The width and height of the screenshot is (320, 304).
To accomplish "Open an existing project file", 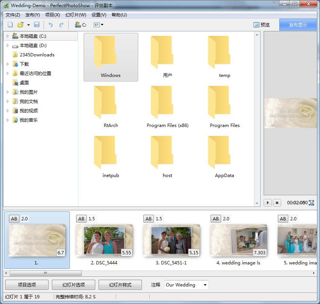I will [21, 24].
